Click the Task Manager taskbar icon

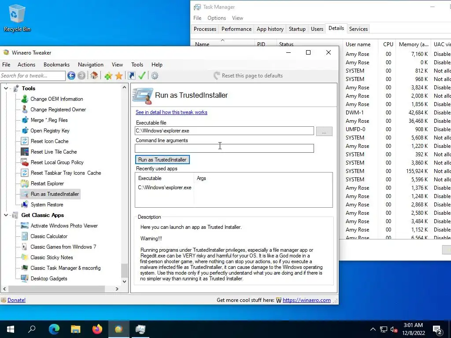(x=140, y=329)
